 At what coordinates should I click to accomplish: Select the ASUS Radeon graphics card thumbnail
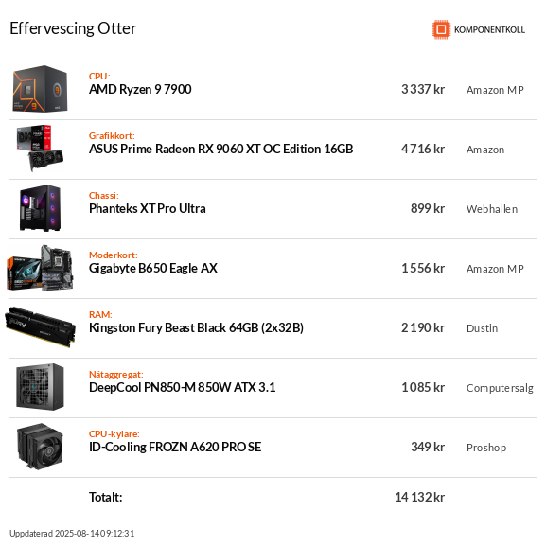[40, 149]
